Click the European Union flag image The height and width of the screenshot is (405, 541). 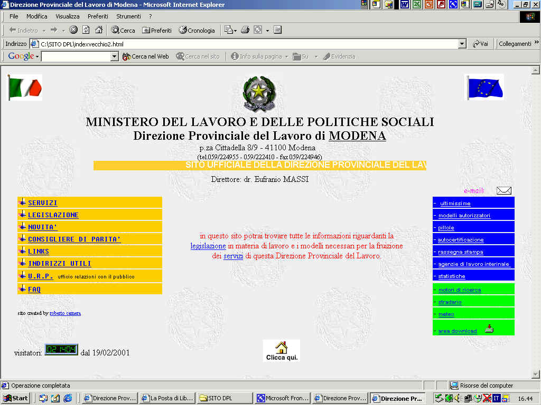pyautogui.click(x=485, y=88)
